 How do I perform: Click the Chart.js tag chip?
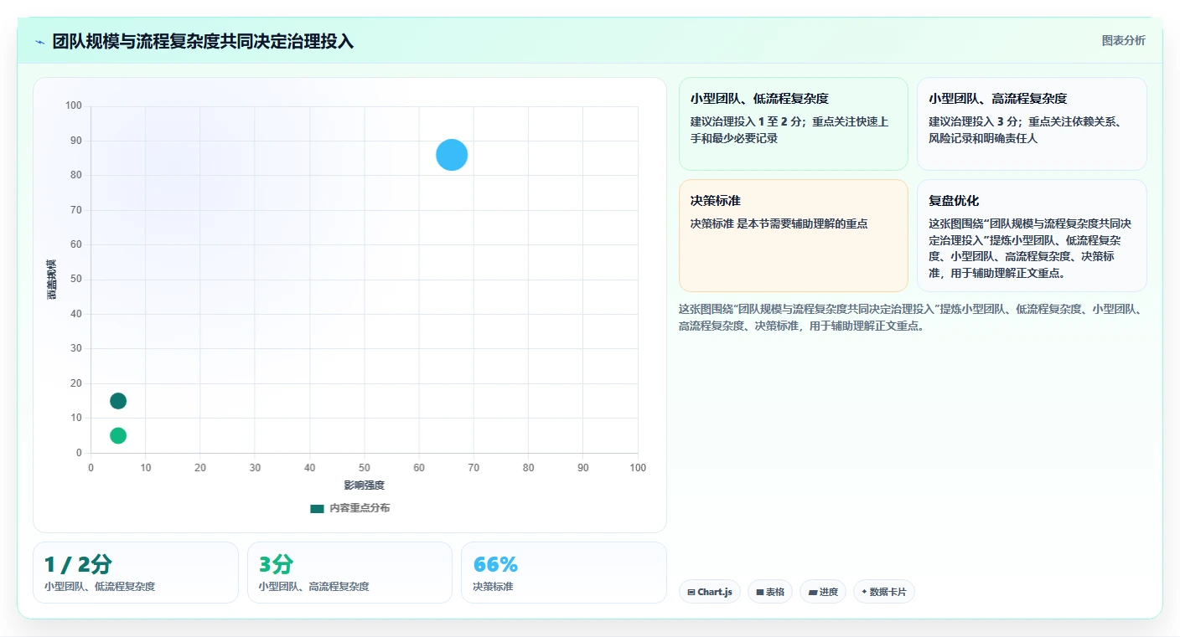710,592
